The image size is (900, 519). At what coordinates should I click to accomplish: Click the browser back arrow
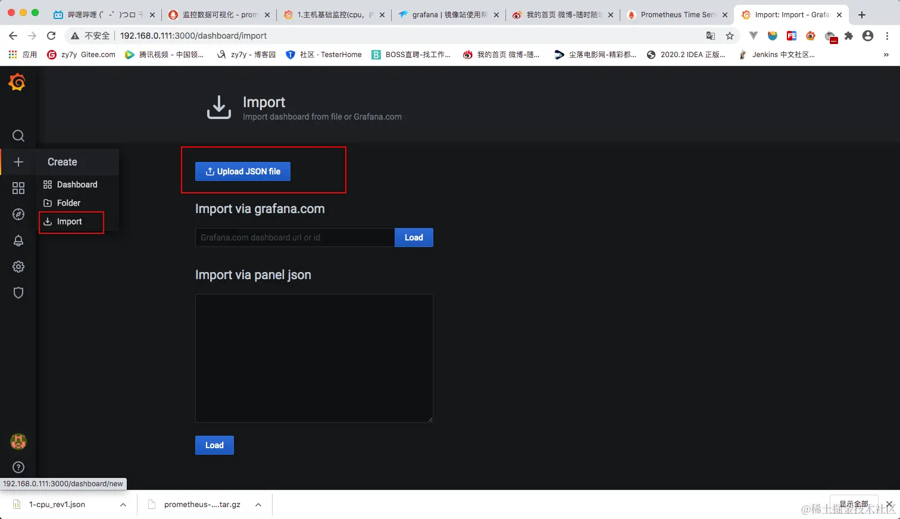13,36
